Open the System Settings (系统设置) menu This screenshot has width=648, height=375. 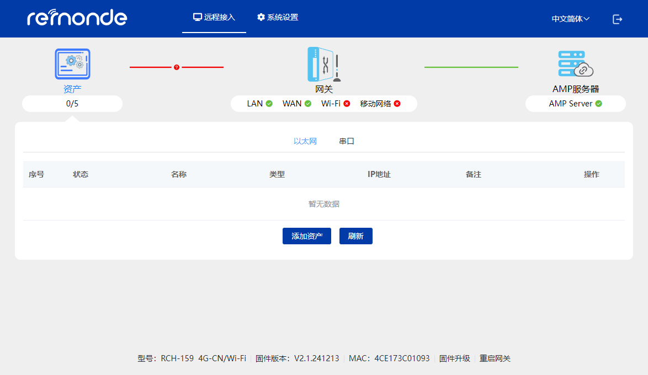278,17
